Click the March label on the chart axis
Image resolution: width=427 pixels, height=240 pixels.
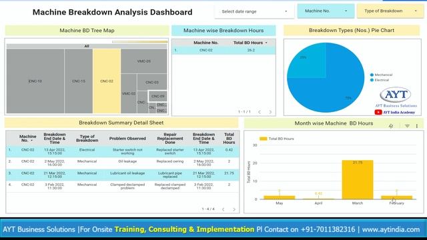pos(358,203)
